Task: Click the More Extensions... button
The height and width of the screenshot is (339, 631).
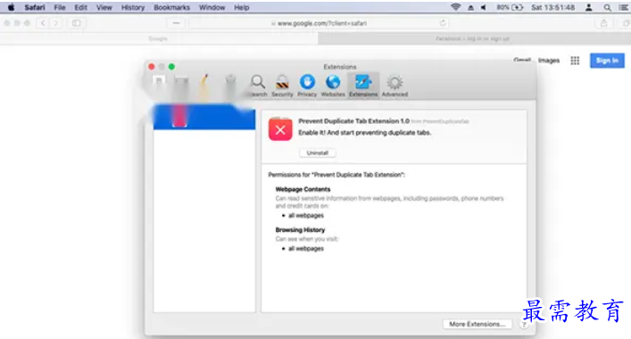Action: (477, 324)
